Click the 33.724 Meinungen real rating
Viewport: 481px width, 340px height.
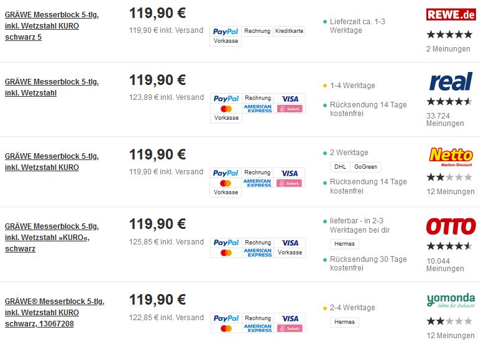pyautogui.click(x=445, y=120)
